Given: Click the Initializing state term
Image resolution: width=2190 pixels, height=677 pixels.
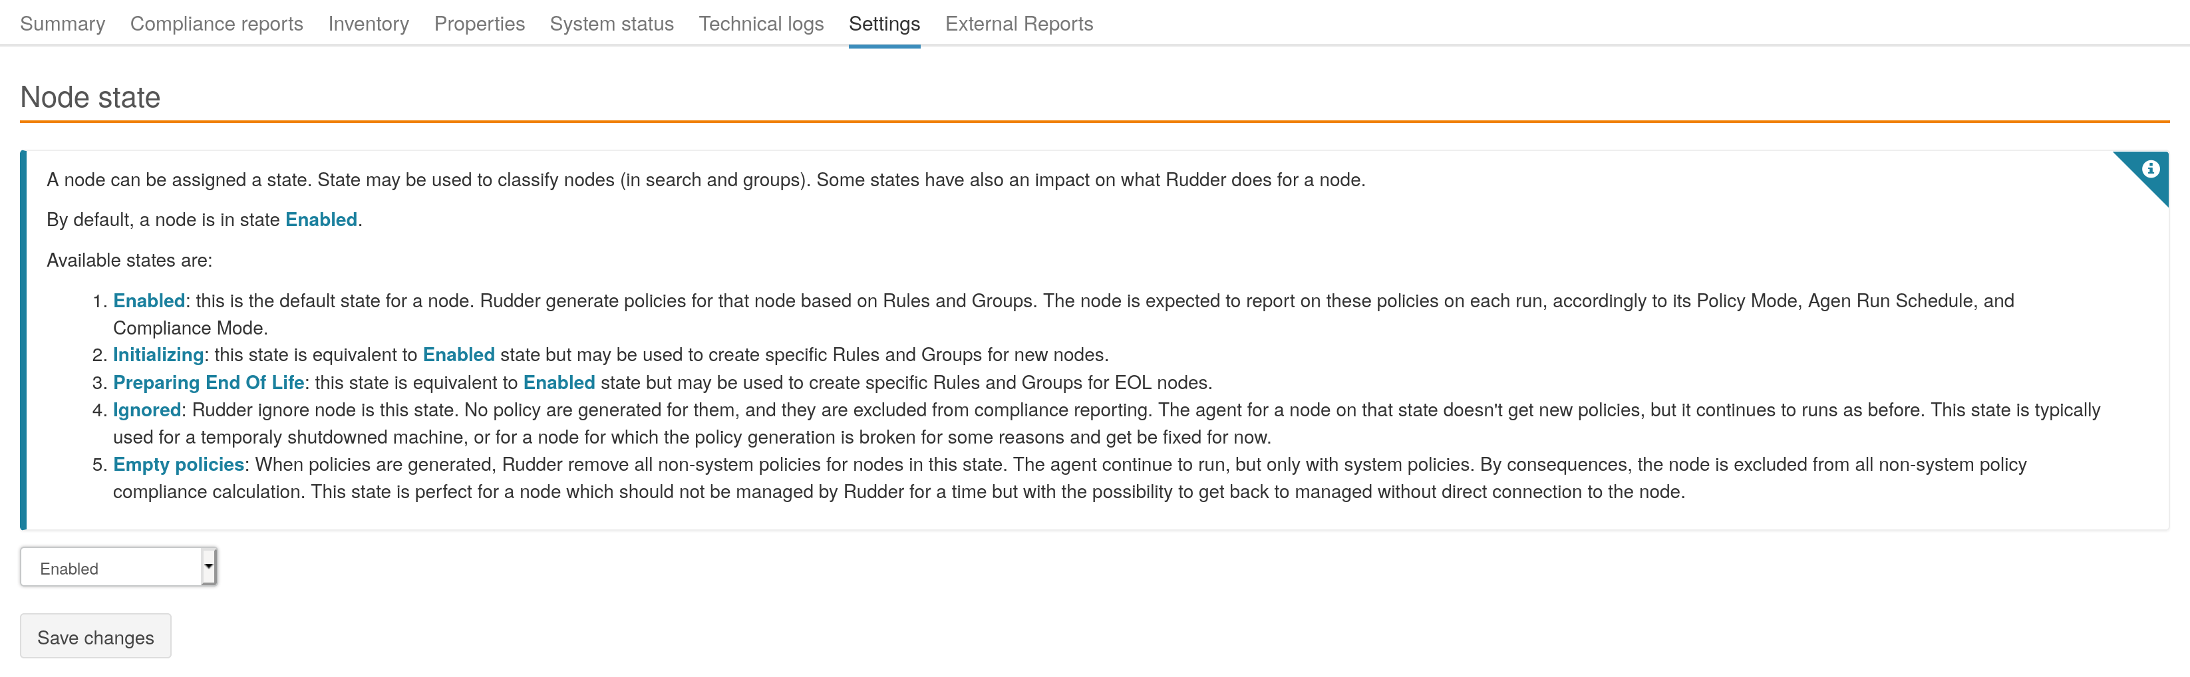Looking at the screenshot, I should [x=158, y=355].
